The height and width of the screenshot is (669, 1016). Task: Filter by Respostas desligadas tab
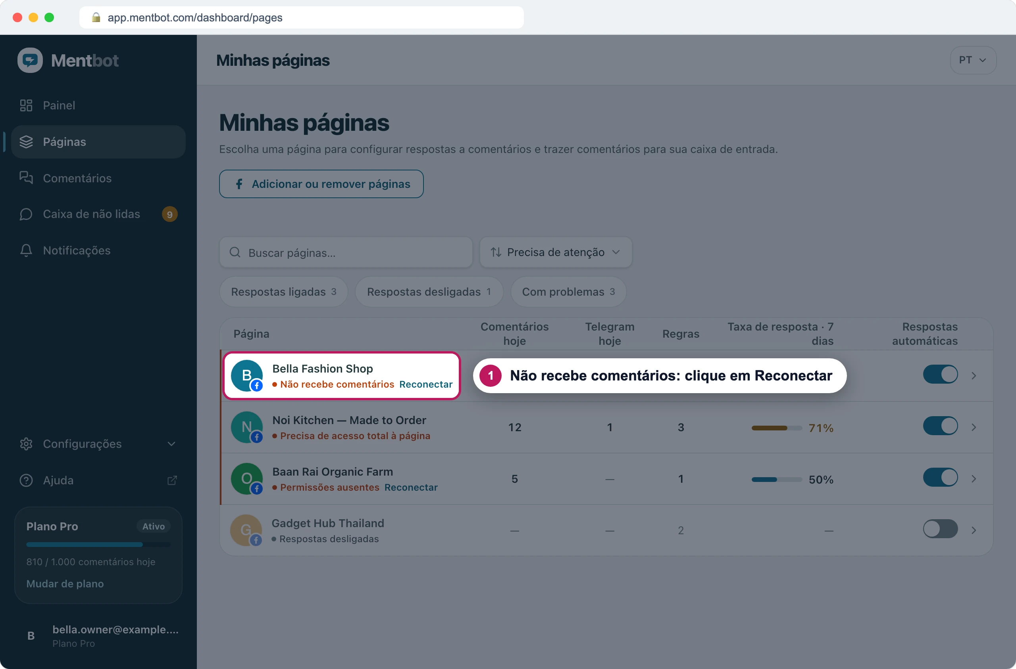click(x=429, y=292)
